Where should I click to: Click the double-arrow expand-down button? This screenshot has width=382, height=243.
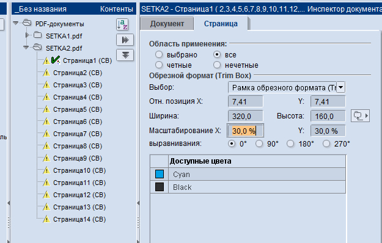coord(125,55)
